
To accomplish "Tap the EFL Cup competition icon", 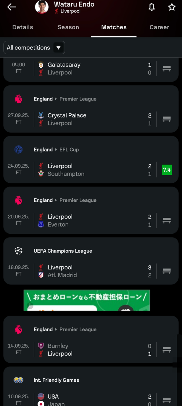I will pos(18,150).
